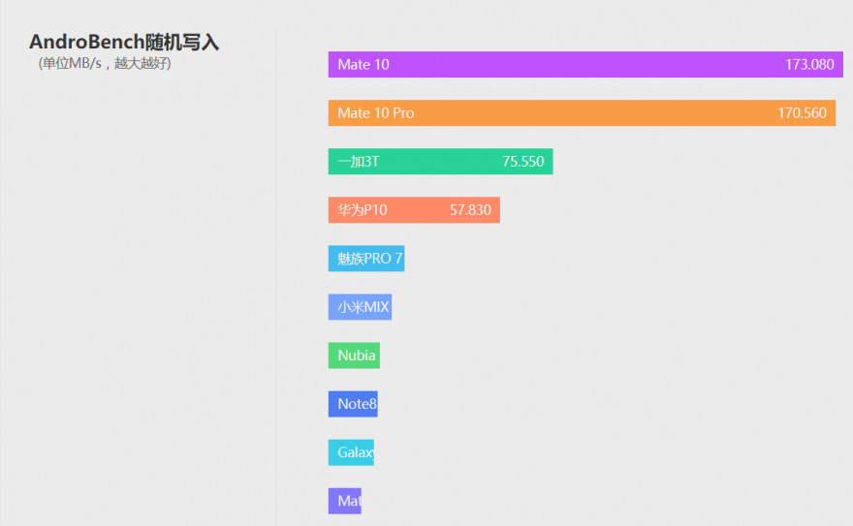Click the cyan Galaxy bar

point(351,452)
